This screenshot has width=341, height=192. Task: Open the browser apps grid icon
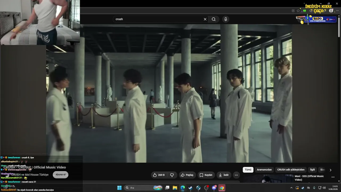293,11
